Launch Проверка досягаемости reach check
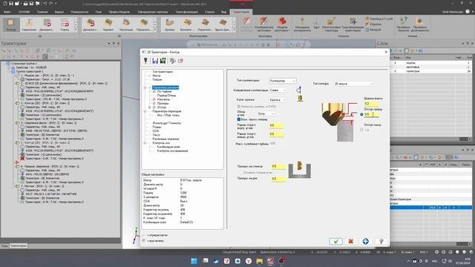The width and height of the screenshot is (475, 267). tap(419, 24)
